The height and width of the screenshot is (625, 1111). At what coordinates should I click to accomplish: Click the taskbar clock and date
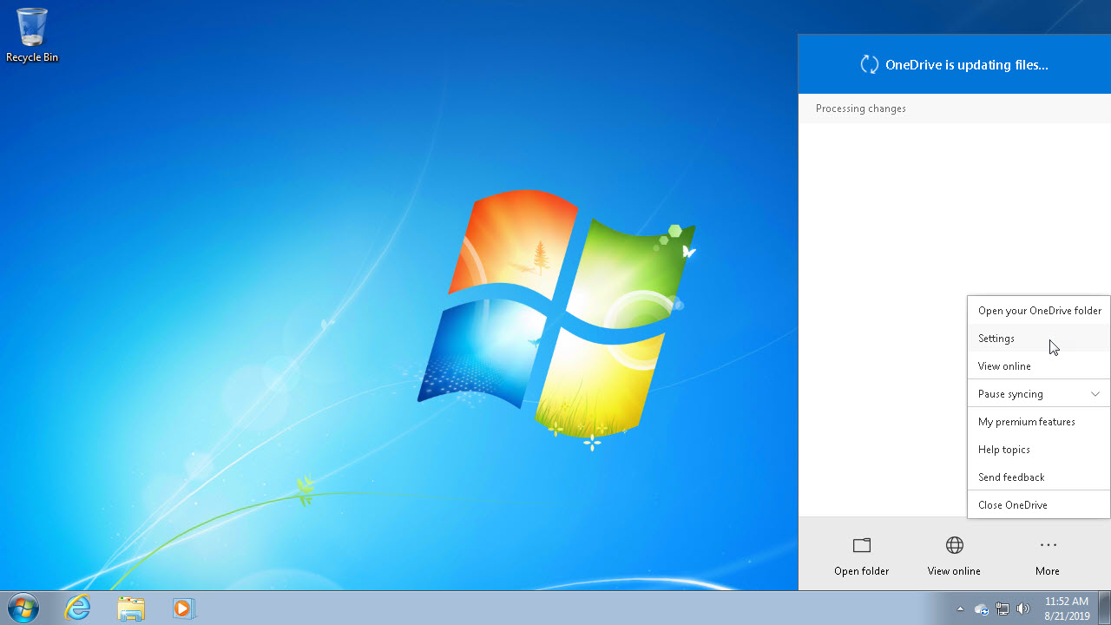coord(1067,608)
